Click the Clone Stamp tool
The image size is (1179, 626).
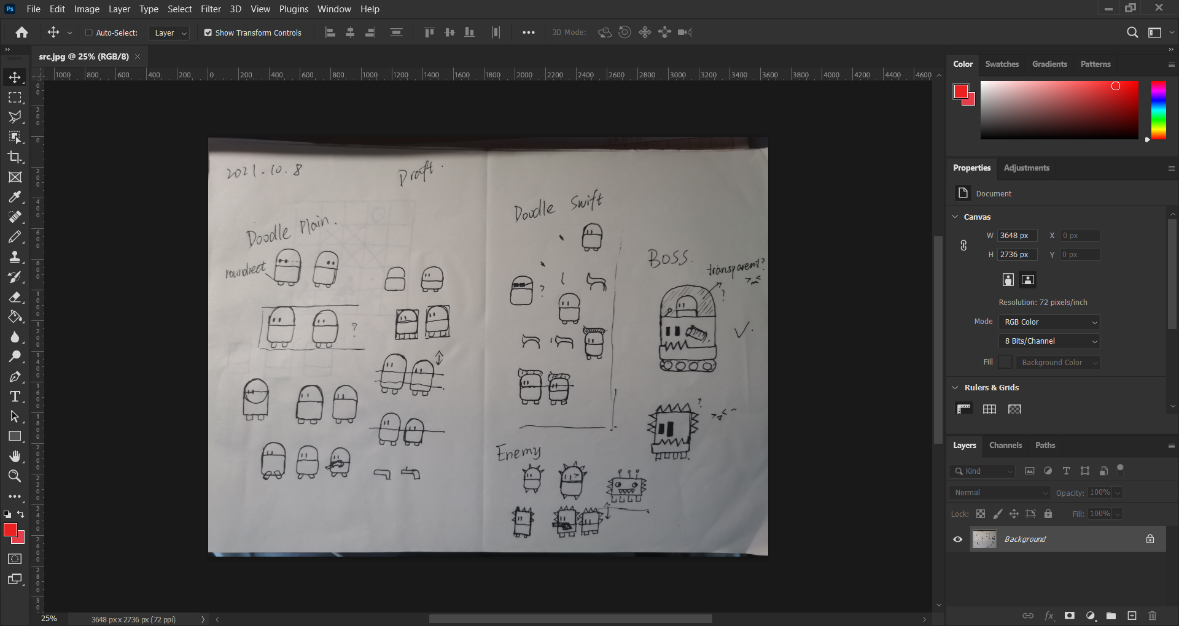pos(15,257)
